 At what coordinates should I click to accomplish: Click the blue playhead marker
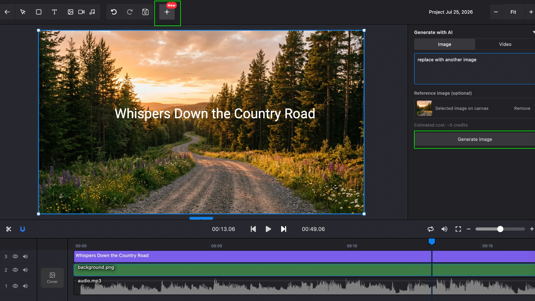(432, 242)
